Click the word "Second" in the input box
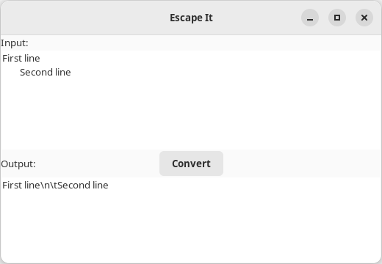This screenshot has width=382, height=264. click(36, 73)
